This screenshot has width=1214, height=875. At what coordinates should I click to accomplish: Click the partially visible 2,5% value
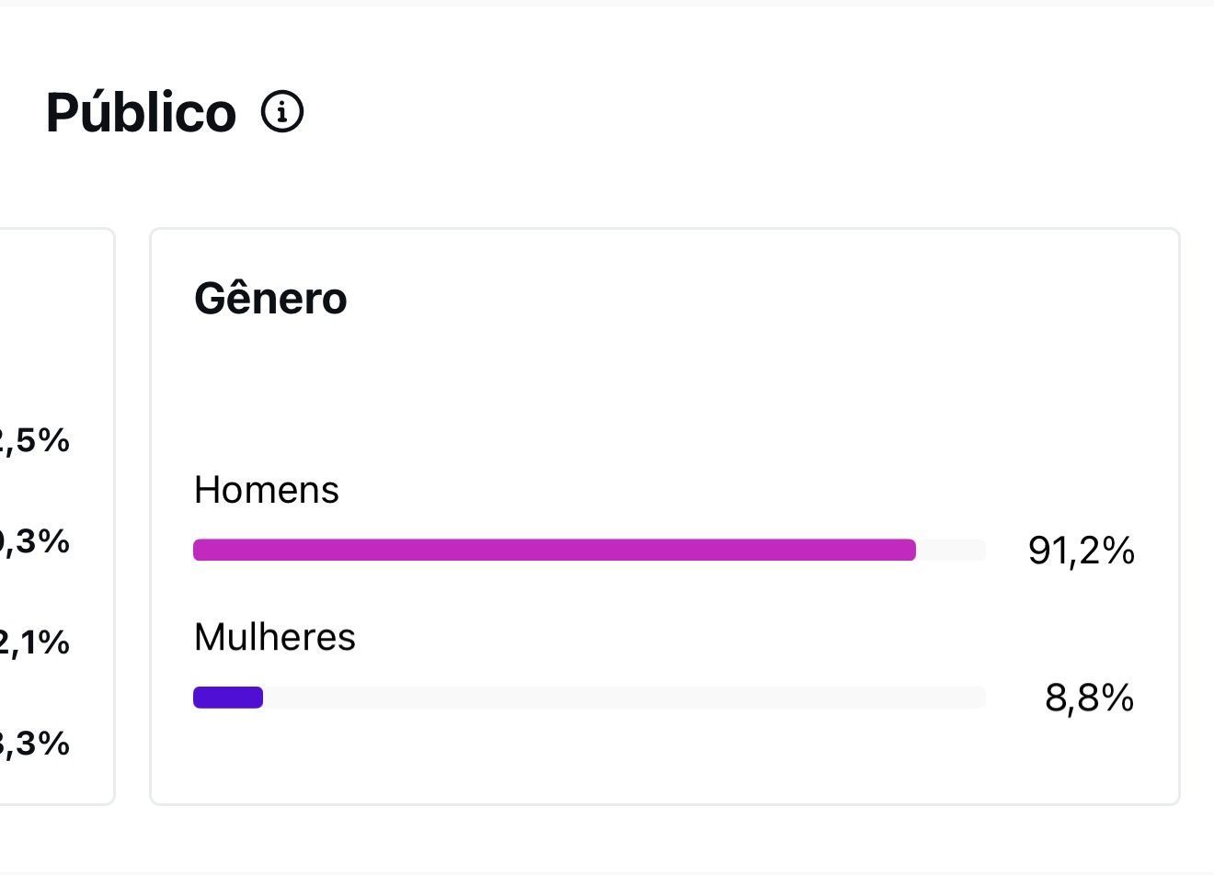coord(35,440)
